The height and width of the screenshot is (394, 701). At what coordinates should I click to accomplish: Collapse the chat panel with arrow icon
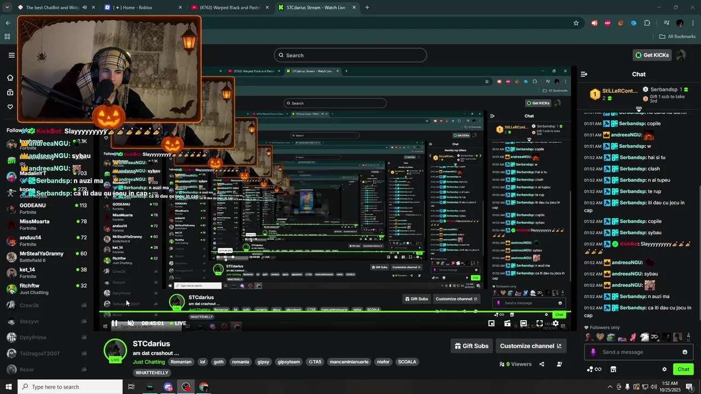tap(584, 74)
